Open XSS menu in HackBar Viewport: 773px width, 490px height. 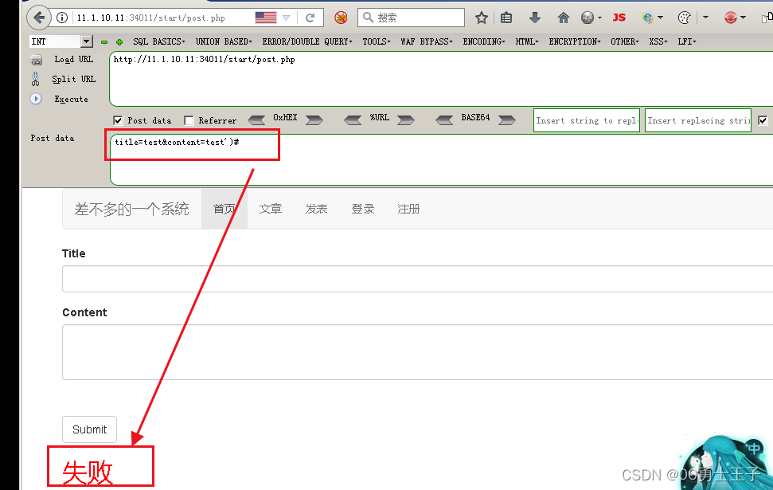coord(658,41)
